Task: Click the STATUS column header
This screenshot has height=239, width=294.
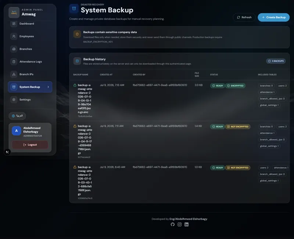Action: [x=214, y=75]
